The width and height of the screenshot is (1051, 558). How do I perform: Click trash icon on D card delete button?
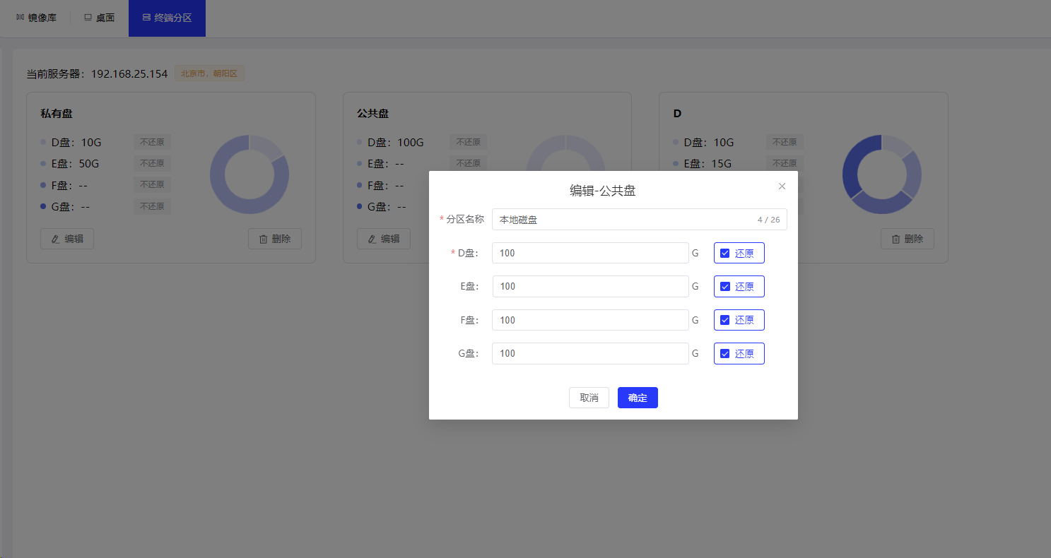896,239
